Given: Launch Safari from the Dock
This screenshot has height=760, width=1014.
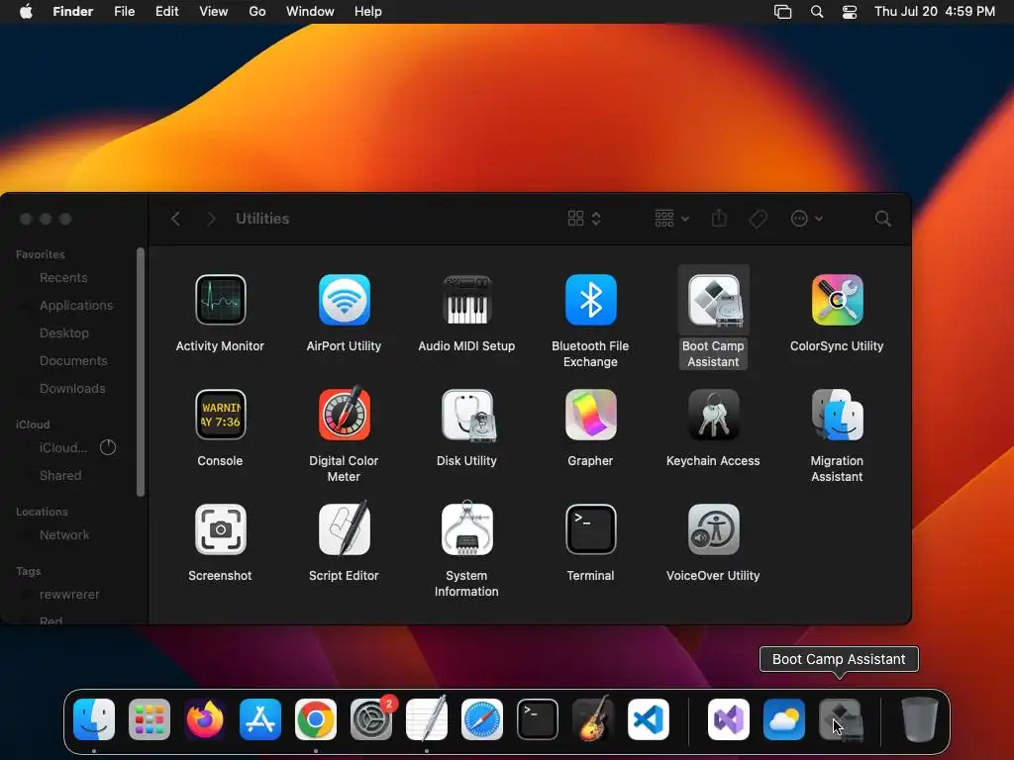Looking at the screenshot, I should coord(482,718).
